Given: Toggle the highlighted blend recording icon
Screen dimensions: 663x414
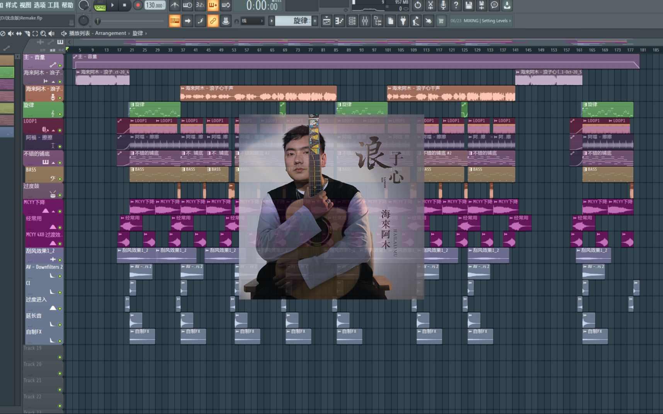Looking at the screenshot, I should tap(213, 5).
